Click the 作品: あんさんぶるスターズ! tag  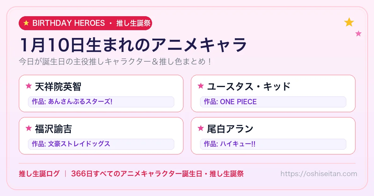[x=101, y=102]
